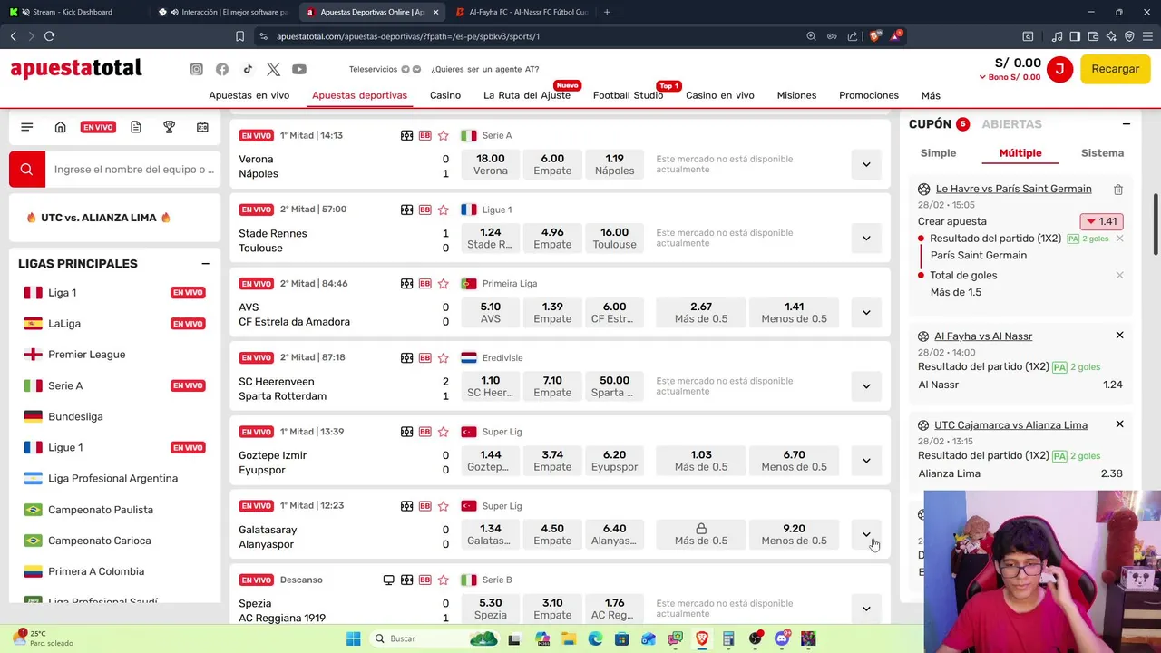This screenshot has height=653, width=1161.
Task: Open the Instagram icon in the header
Action: click(196, 69)
